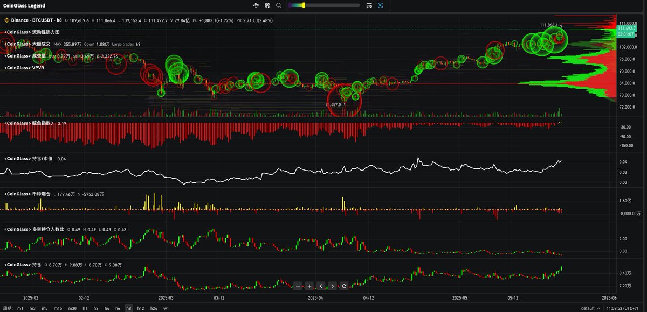Click the 96,000.0 price axis label
This screenshot has width=647, height=312.
(x=627, y=59)
